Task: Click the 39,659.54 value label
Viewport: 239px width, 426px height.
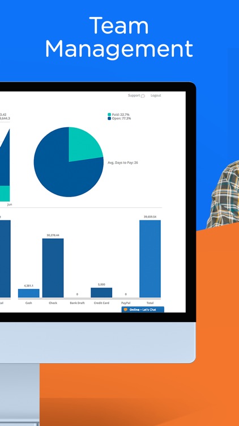Action: 150,217
